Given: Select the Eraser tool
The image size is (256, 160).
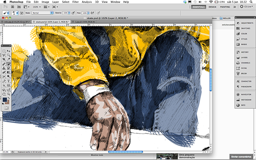Looking at the screenshot, I should (x=4, y=73).
